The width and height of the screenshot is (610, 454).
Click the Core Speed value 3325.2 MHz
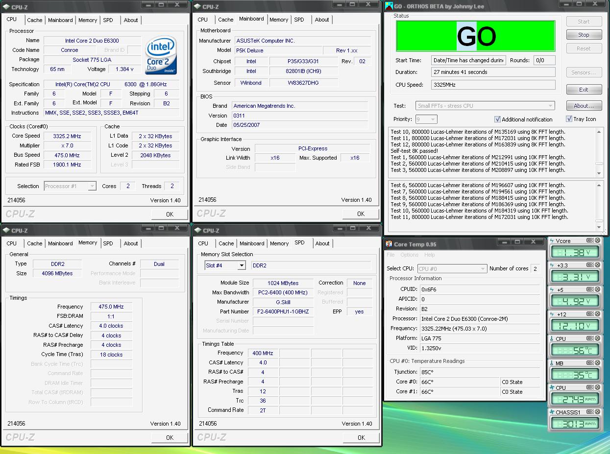pyautogui.click(x=68, y=136)
